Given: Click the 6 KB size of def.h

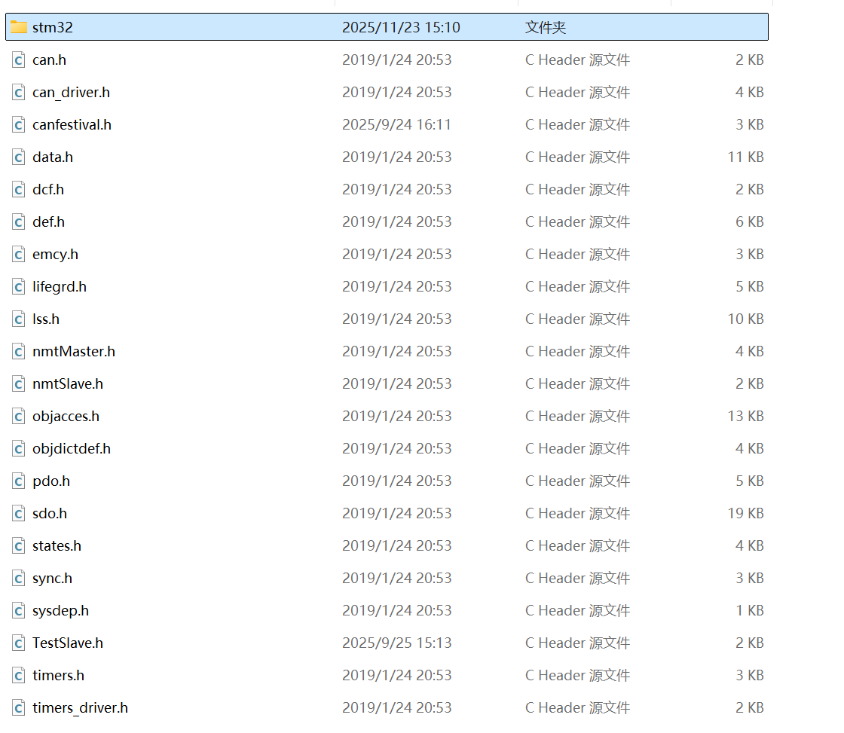Looking at the screenshot, I should point(750,221).
